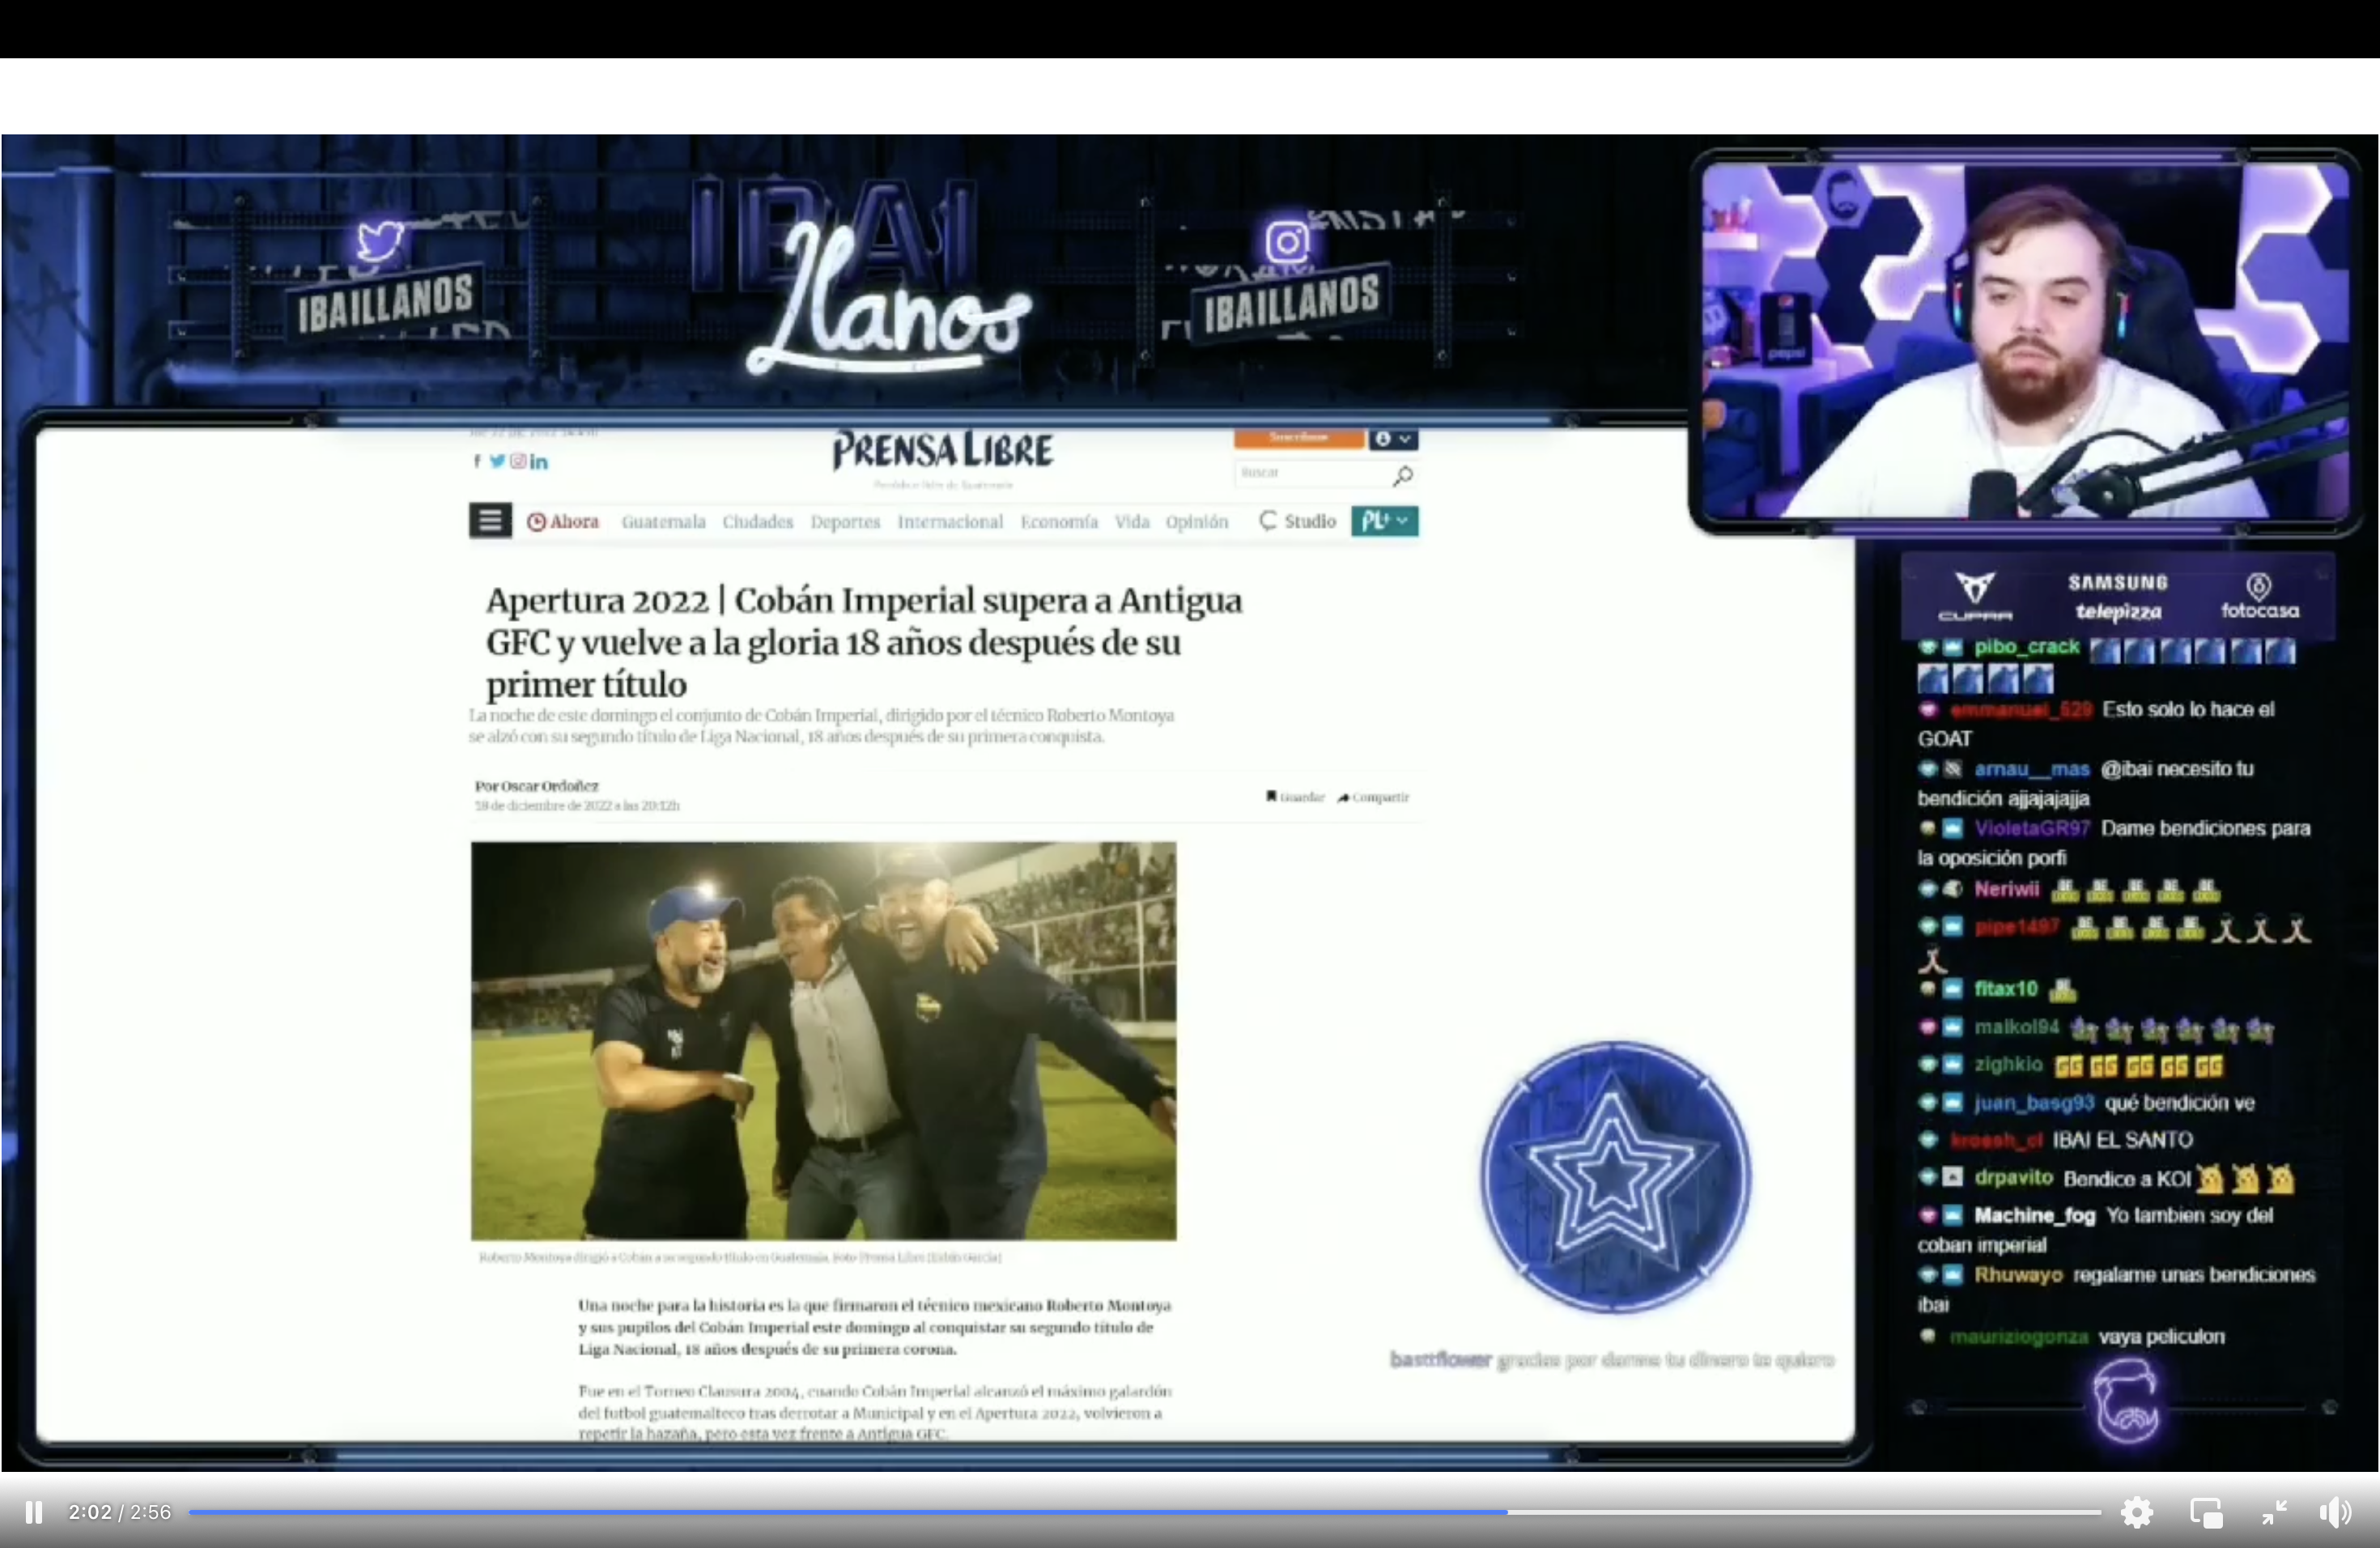Screen dimensions: 2380x1548
Task: Select Deportes in the navigation menu
Action: point(846,523)
